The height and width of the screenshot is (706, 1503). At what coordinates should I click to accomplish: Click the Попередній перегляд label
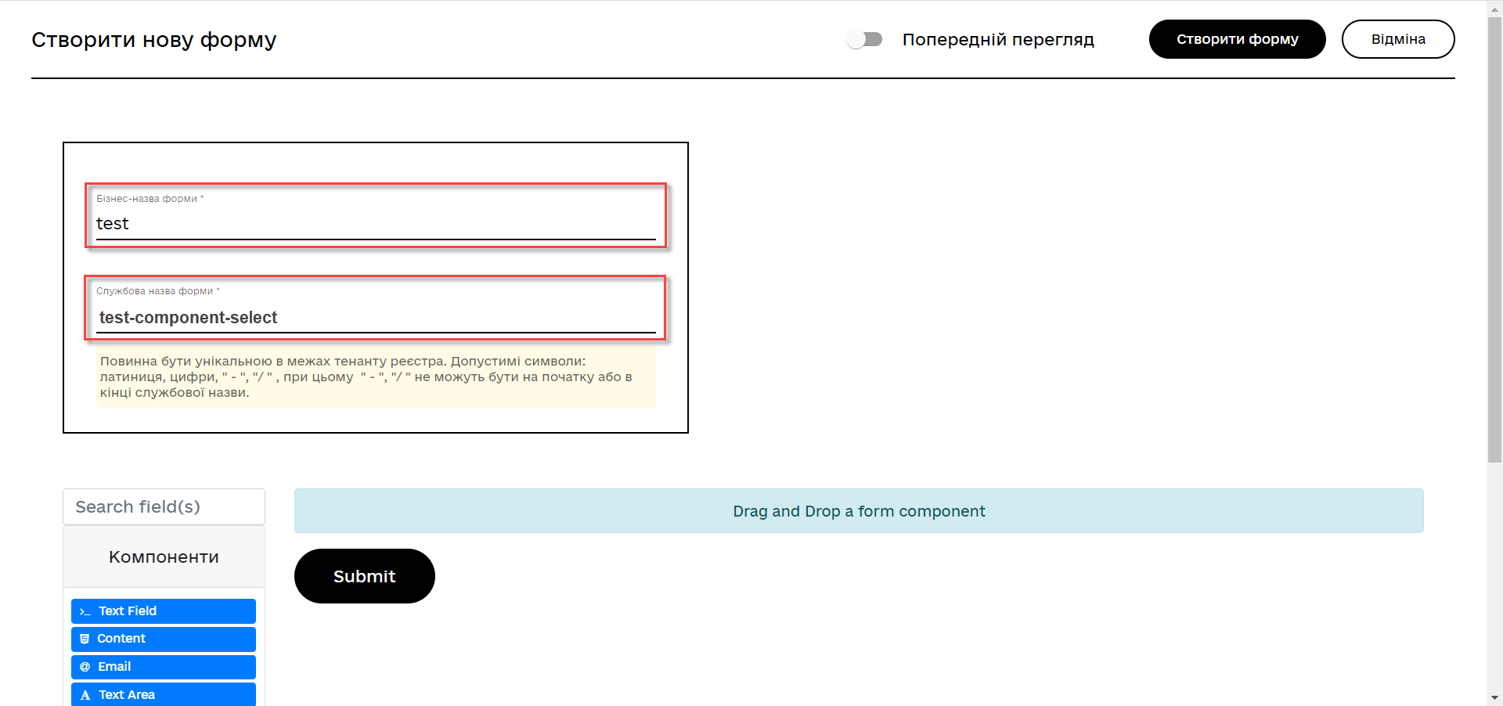click(x=998, y=39)
